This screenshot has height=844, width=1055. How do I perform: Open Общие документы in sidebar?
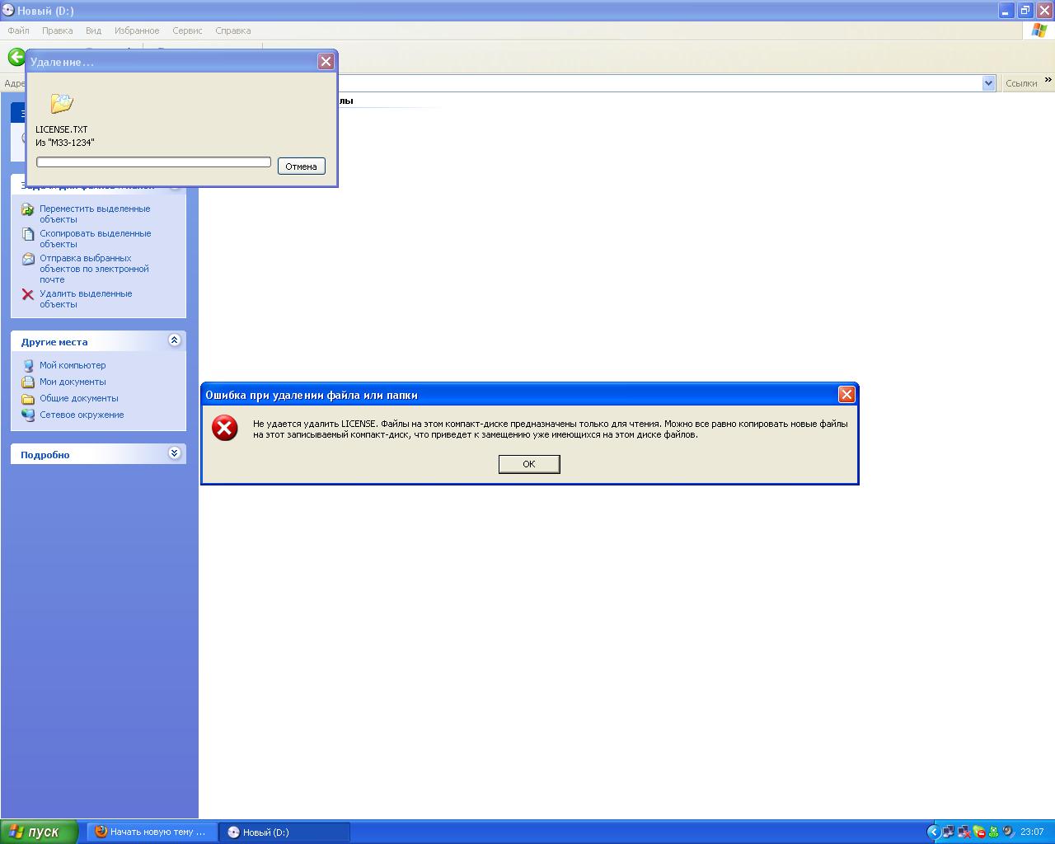click(78, 398)
